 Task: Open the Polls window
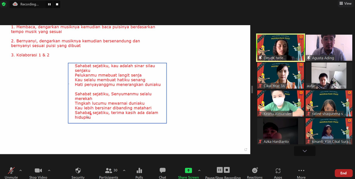click(x=139, y=171)
